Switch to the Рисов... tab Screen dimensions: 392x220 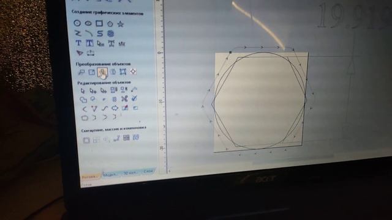90,177
